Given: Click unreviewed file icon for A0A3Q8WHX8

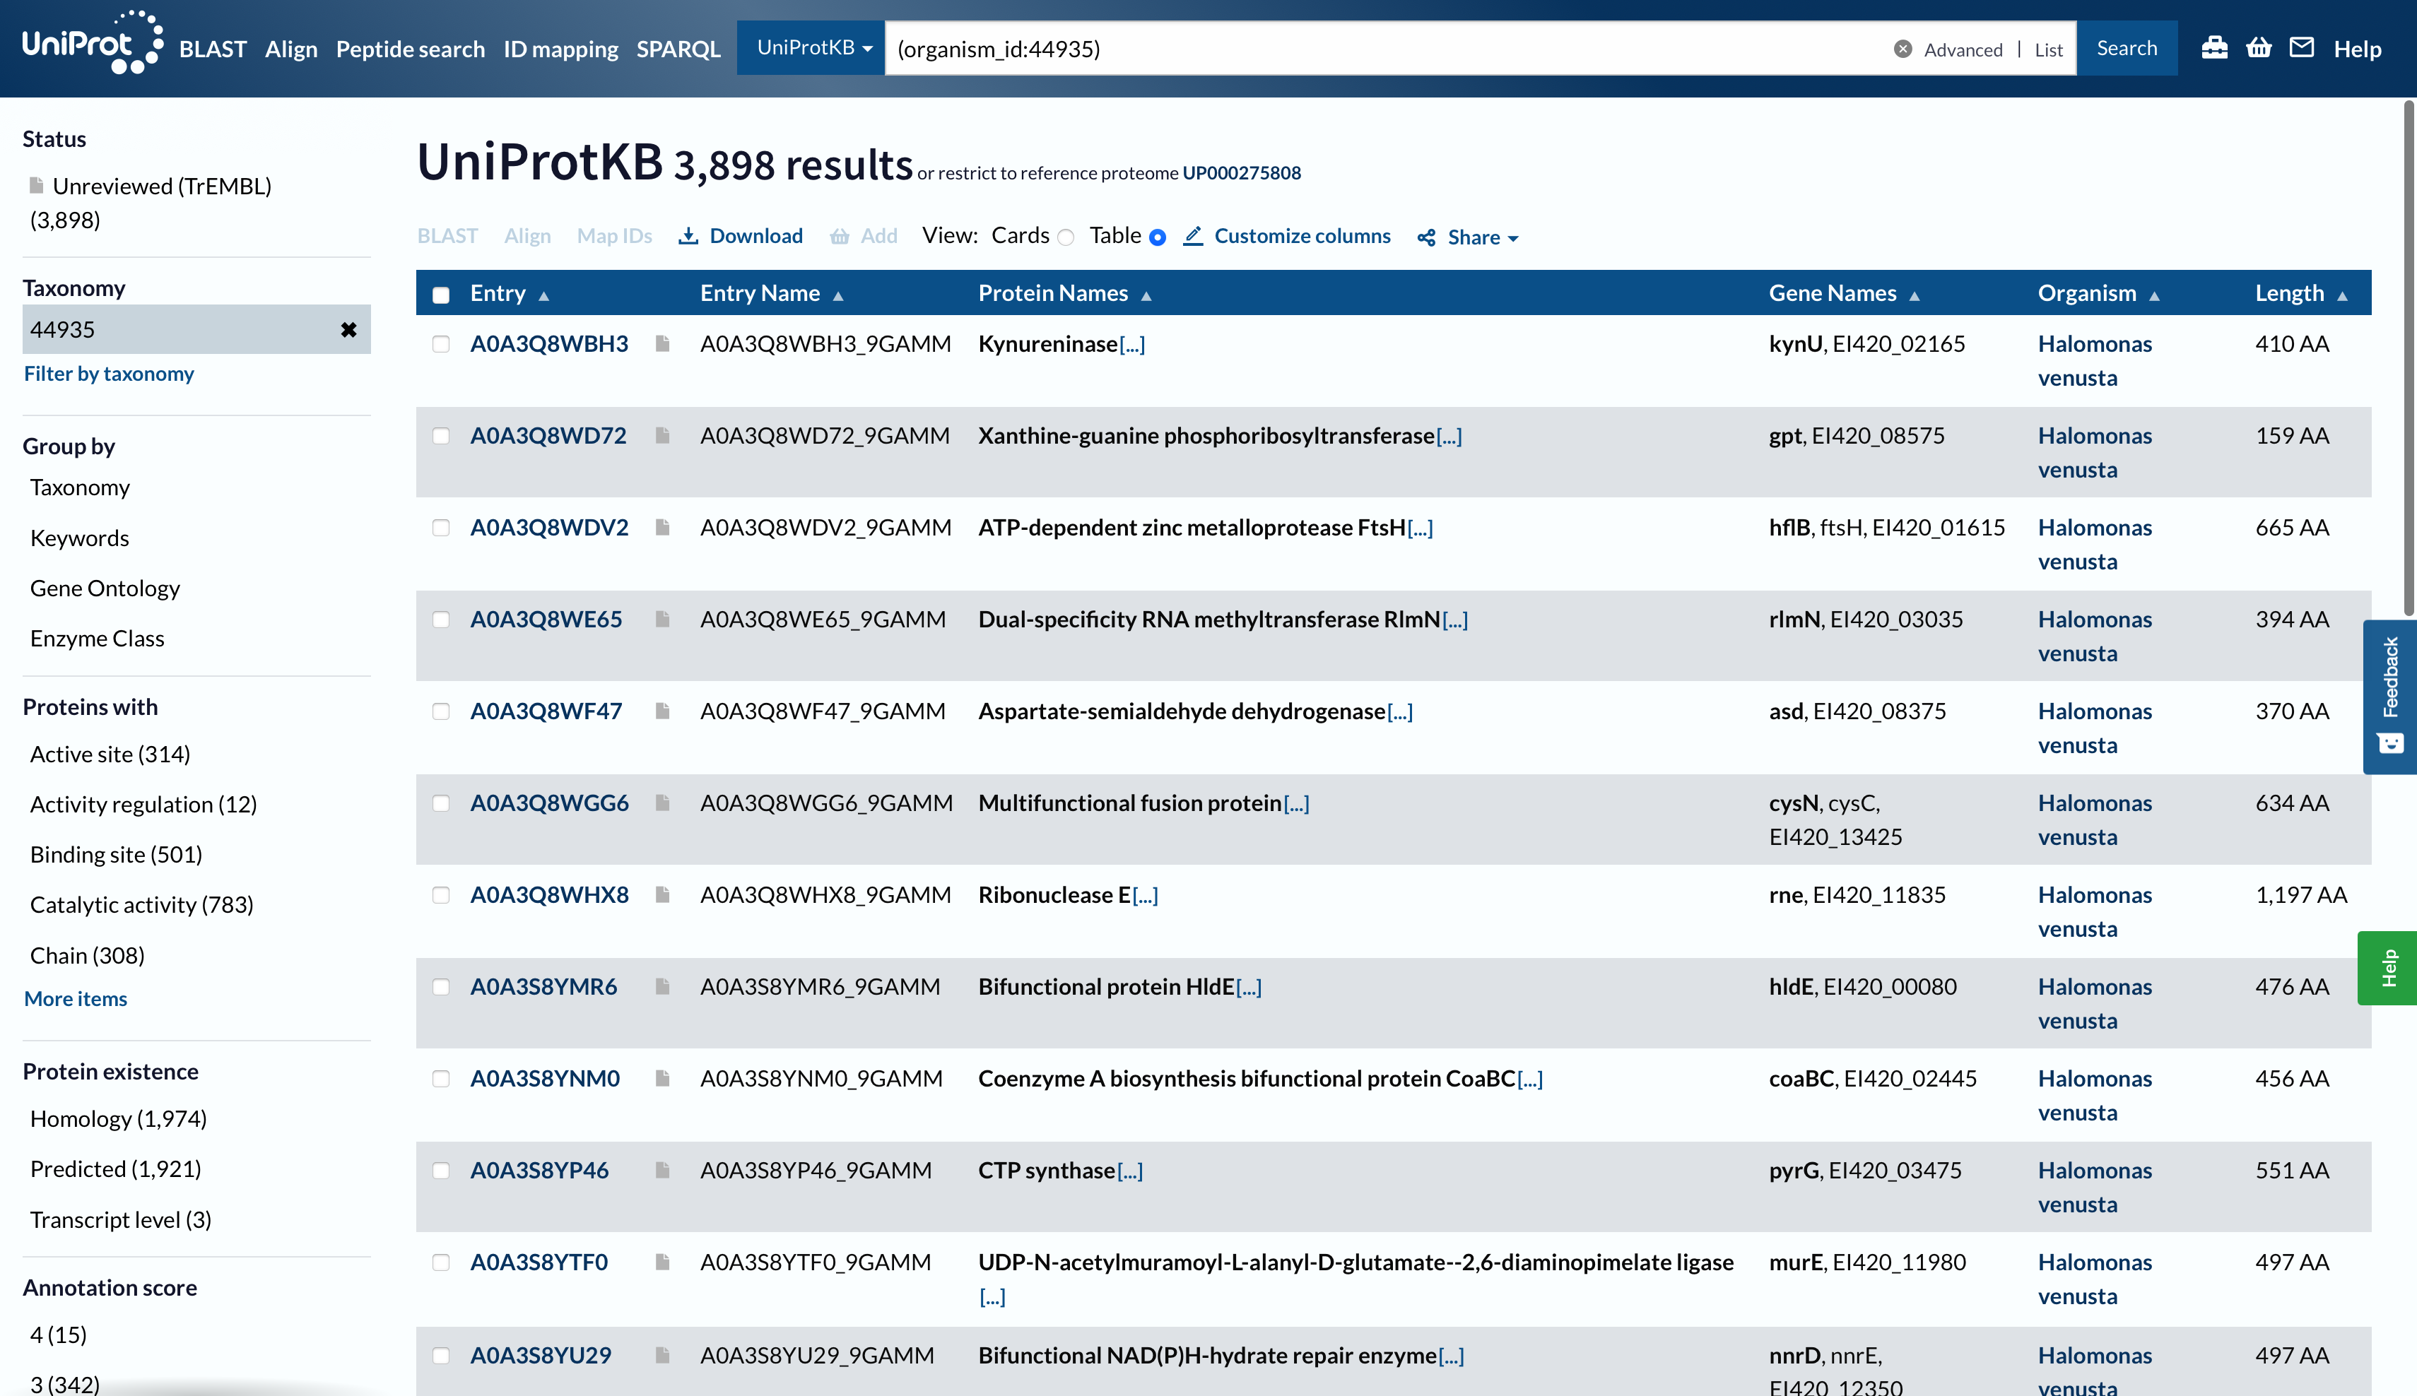Looking at the screenshot, I should tap(661, 894).
